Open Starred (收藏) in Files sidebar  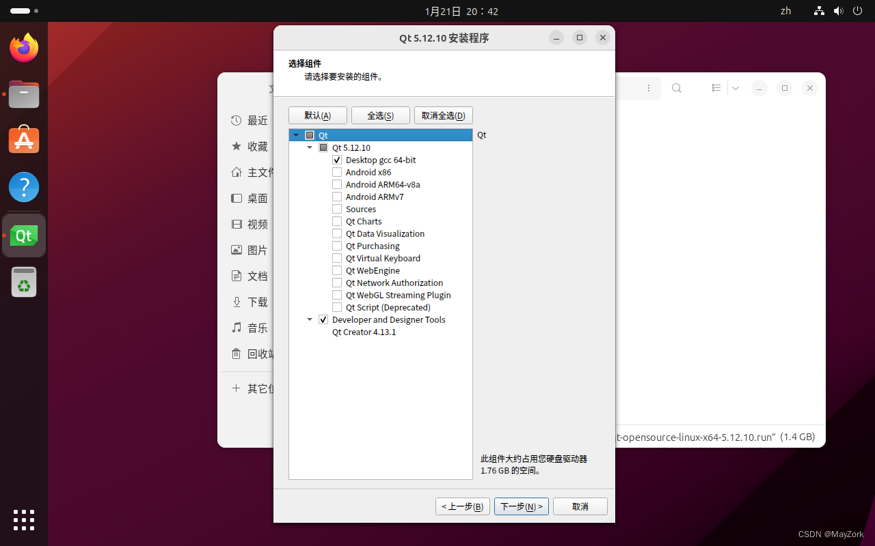pos(249,147)
